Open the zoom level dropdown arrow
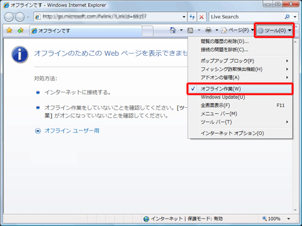Viewport: 302px width, 226px height. [x=289, y=218]
